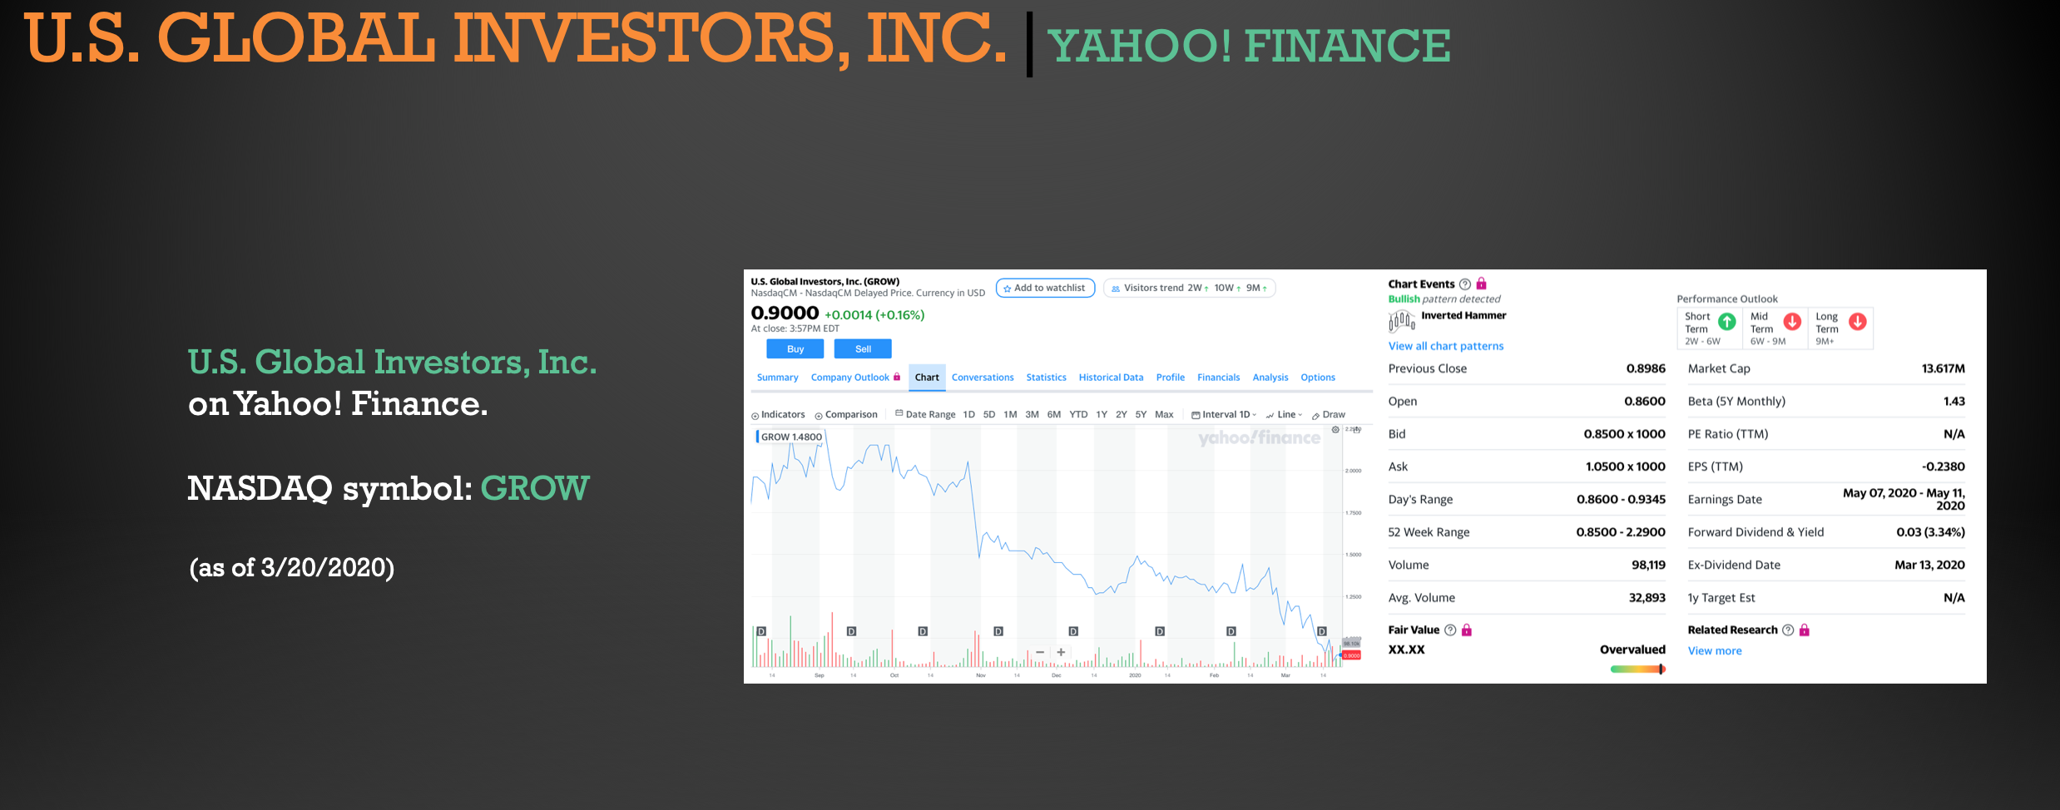This screenshot has width=2060, height=810.
Task: Select the Draw pencil tool on the chart
Action: pyautogui.click(x=1316, y=416)
